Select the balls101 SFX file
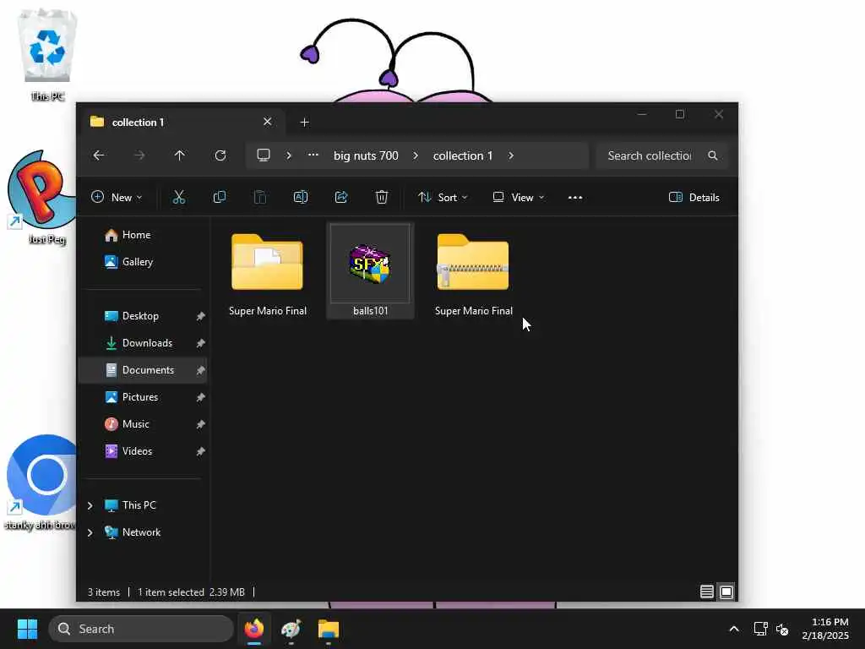This screenshot has height=649, width=865. click(370, 271)
